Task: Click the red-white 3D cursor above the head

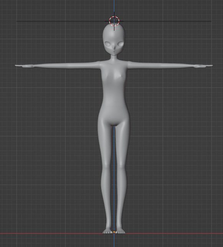Action: pyautogui.click(x=114, y=21)
